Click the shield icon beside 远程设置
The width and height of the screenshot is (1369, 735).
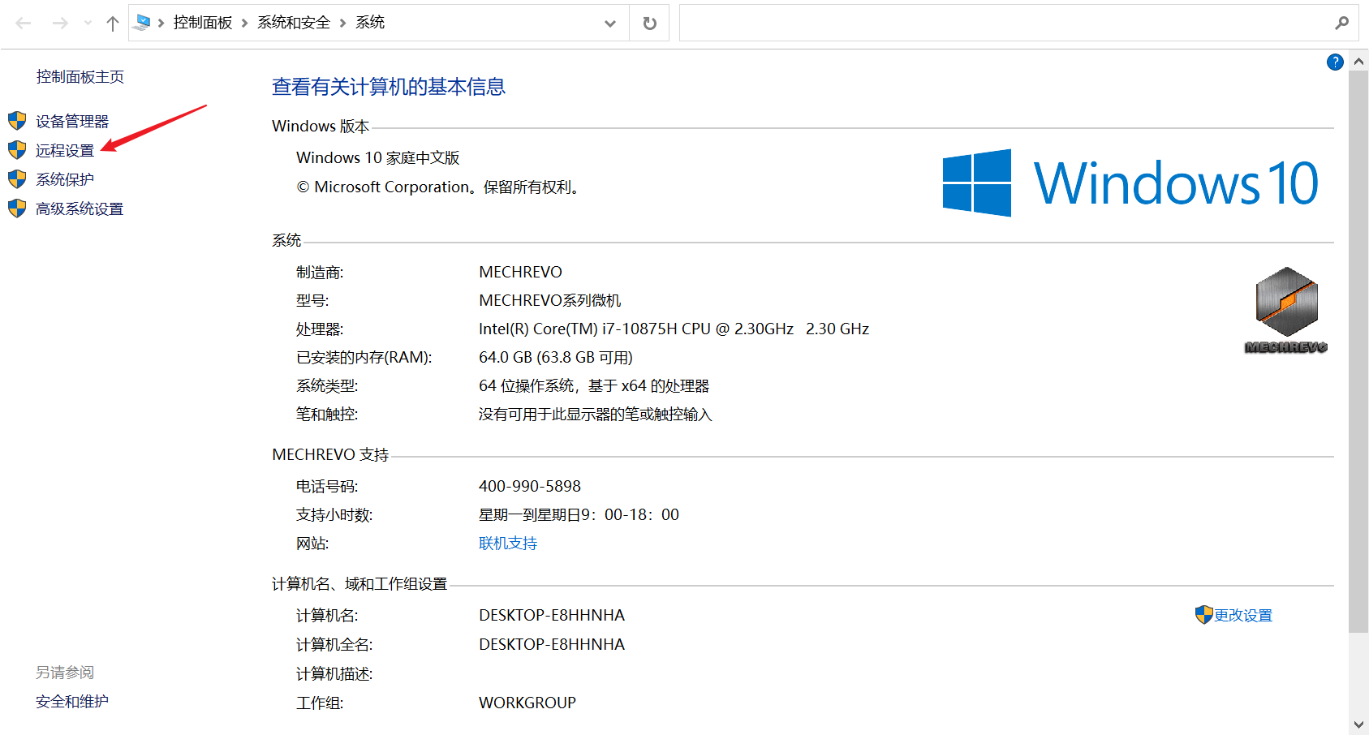coord(17,150)
